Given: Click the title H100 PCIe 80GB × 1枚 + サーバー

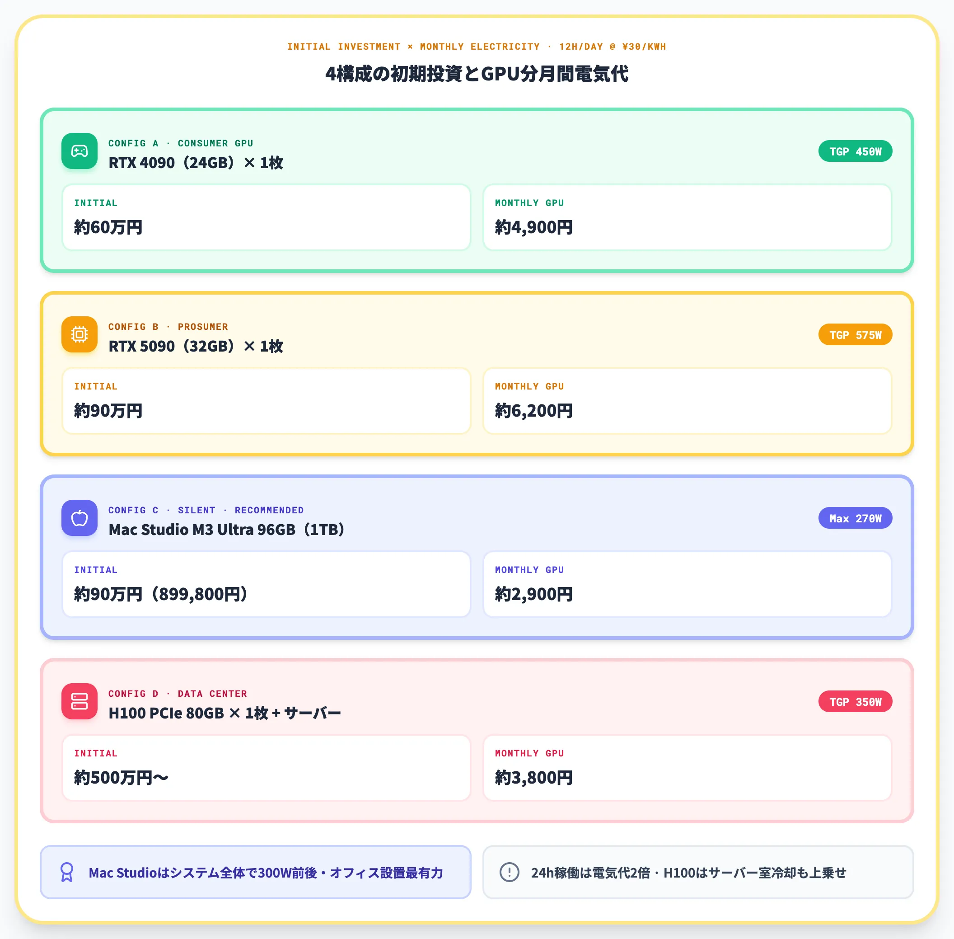Looking at the screenshot, I should point(225,713).
